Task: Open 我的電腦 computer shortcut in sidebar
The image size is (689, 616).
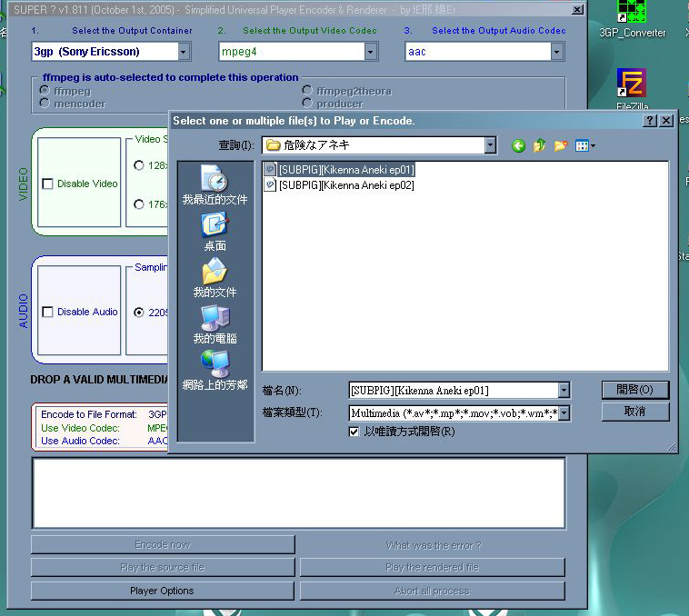Action: point(215,324)
